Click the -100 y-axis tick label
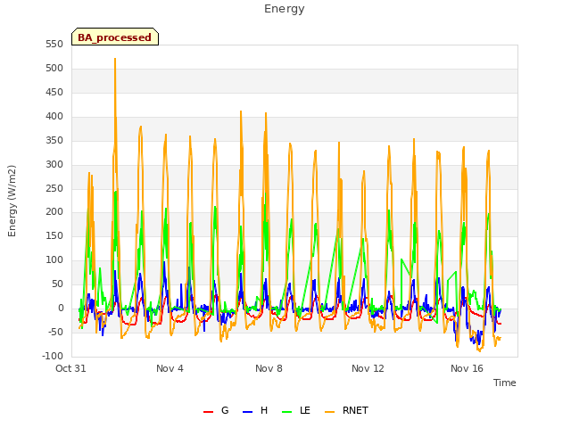Viewport: 571px width, 428px height. [x=53, y=357]
